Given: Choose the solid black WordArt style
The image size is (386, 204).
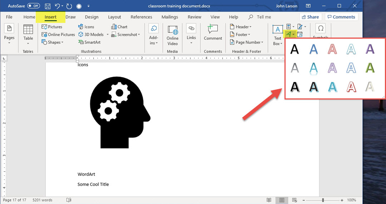Looking at the screenshot, I should click(x=294, y=49).
